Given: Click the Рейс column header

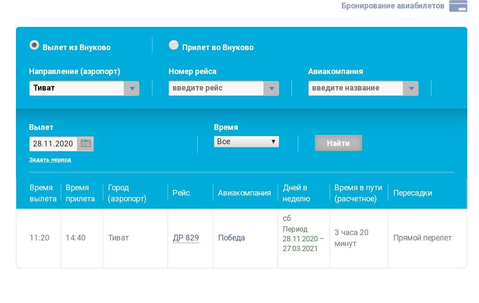Looking at the screenshot, I should 181,193.
